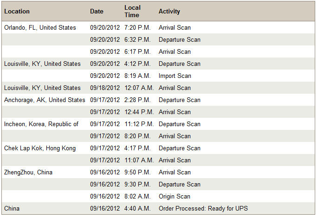Click the 11:07 A.M. time cell
The width and height of the screenshot is (318, 218).
[x=139, y=160]
